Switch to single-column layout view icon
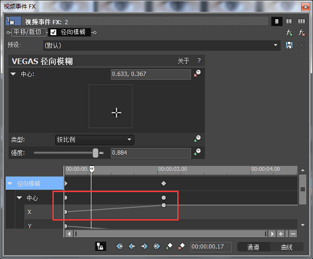The width and height of the screenshot is (313, 259). click(277, 21)
